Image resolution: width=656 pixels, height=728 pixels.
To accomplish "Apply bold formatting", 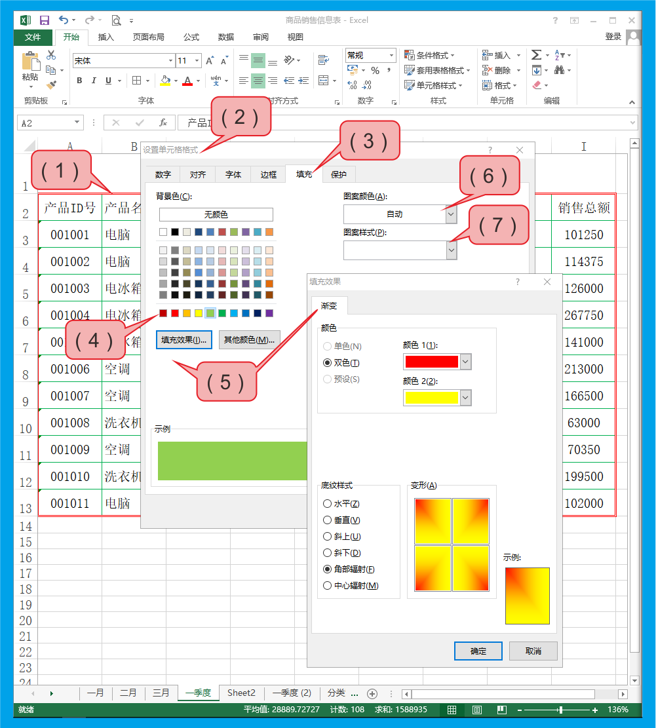I will [79, 81].
